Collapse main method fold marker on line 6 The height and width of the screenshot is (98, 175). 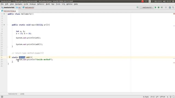pyautogui.click(x=7, y=25)
